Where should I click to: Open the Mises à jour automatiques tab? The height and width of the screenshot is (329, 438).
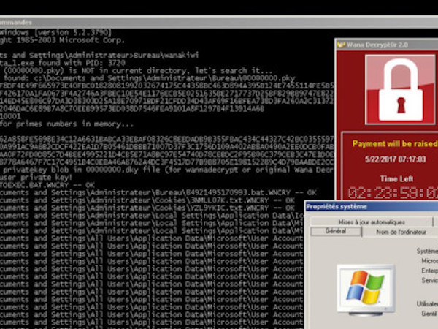[x=372, y=222]
